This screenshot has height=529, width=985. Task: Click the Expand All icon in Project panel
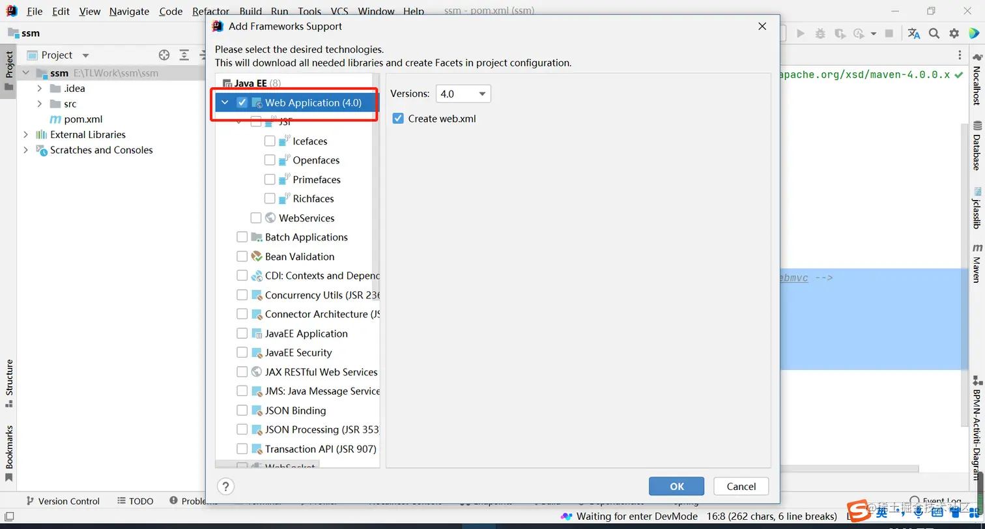pos(184,55)
